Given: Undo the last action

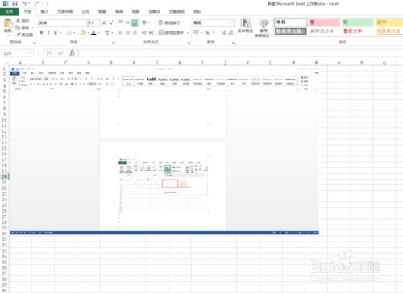Looking at the screenshot, I should (x=24, y=3).
